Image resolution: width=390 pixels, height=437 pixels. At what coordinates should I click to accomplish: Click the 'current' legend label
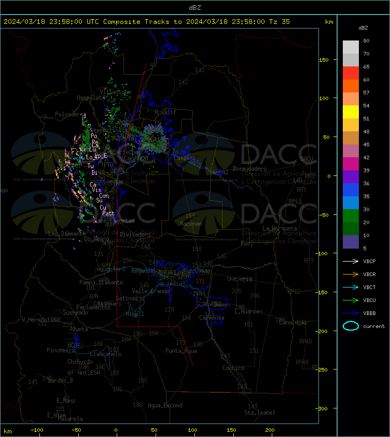click(x=374, y=326)
